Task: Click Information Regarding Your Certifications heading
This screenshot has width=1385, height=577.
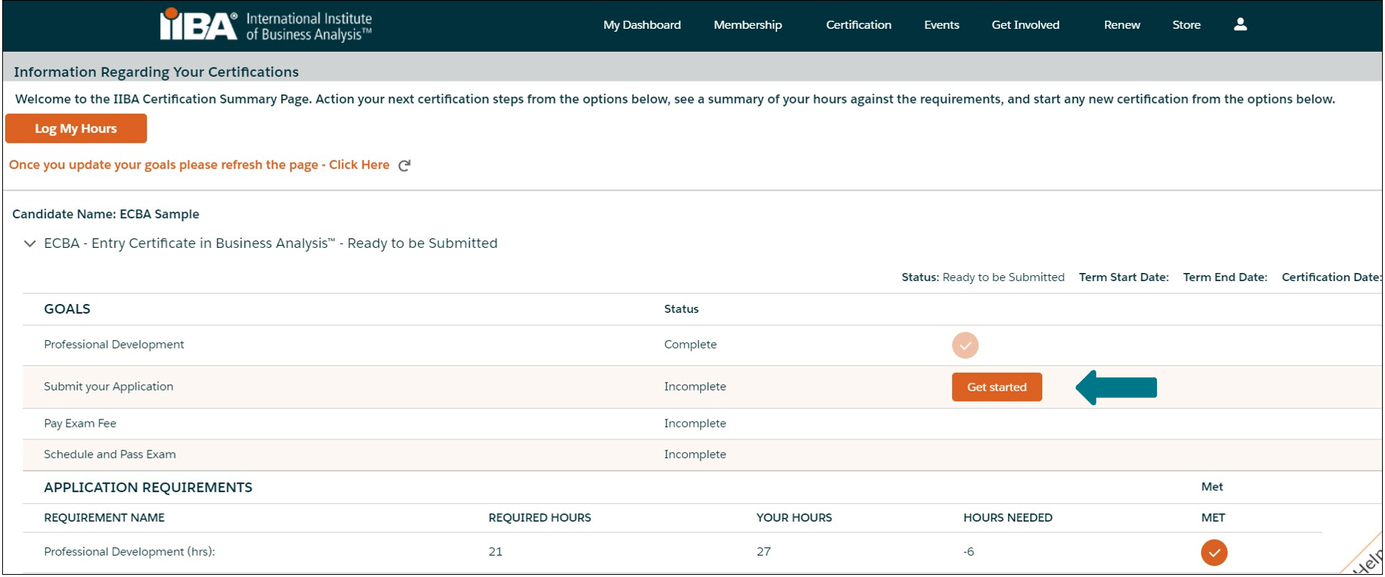Action: 156,72
